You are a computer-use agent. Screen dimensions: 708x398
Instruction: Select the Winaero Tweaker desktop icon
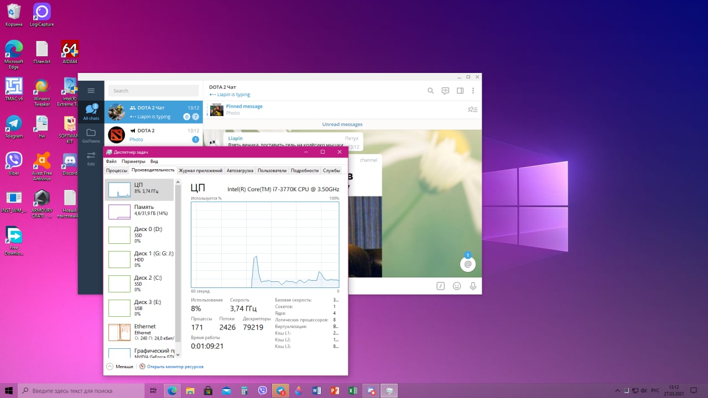42,93
